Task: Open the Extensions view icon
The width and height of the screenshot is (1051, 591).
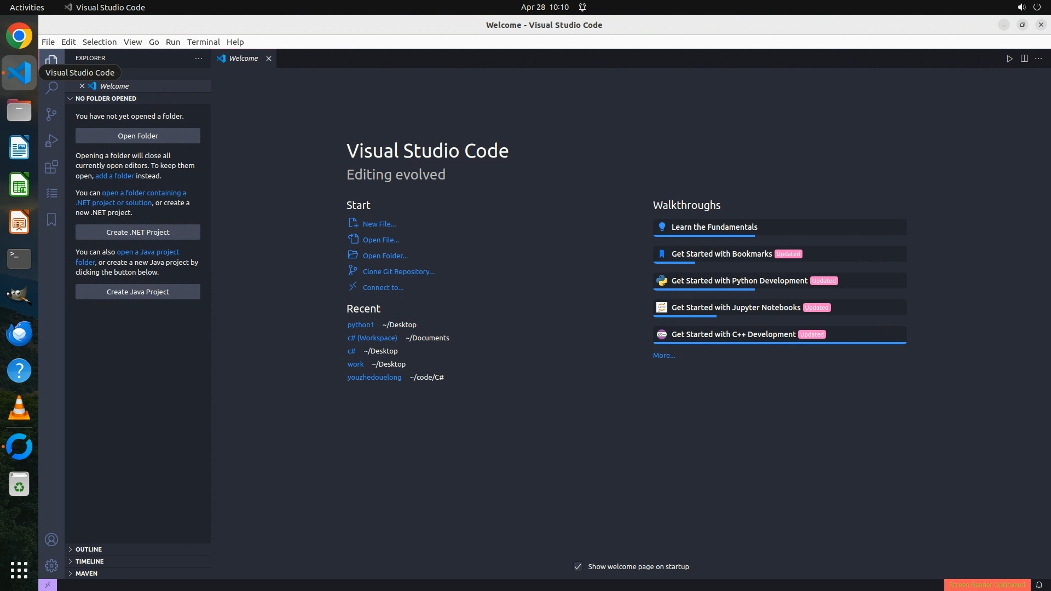Action: tap(51, 167)
